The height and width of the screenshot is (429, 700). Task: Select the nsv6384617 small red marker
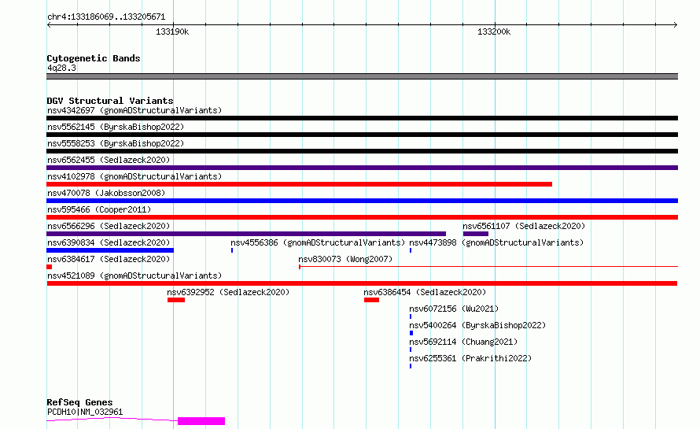pyautogui.click(x=49, y=267)
